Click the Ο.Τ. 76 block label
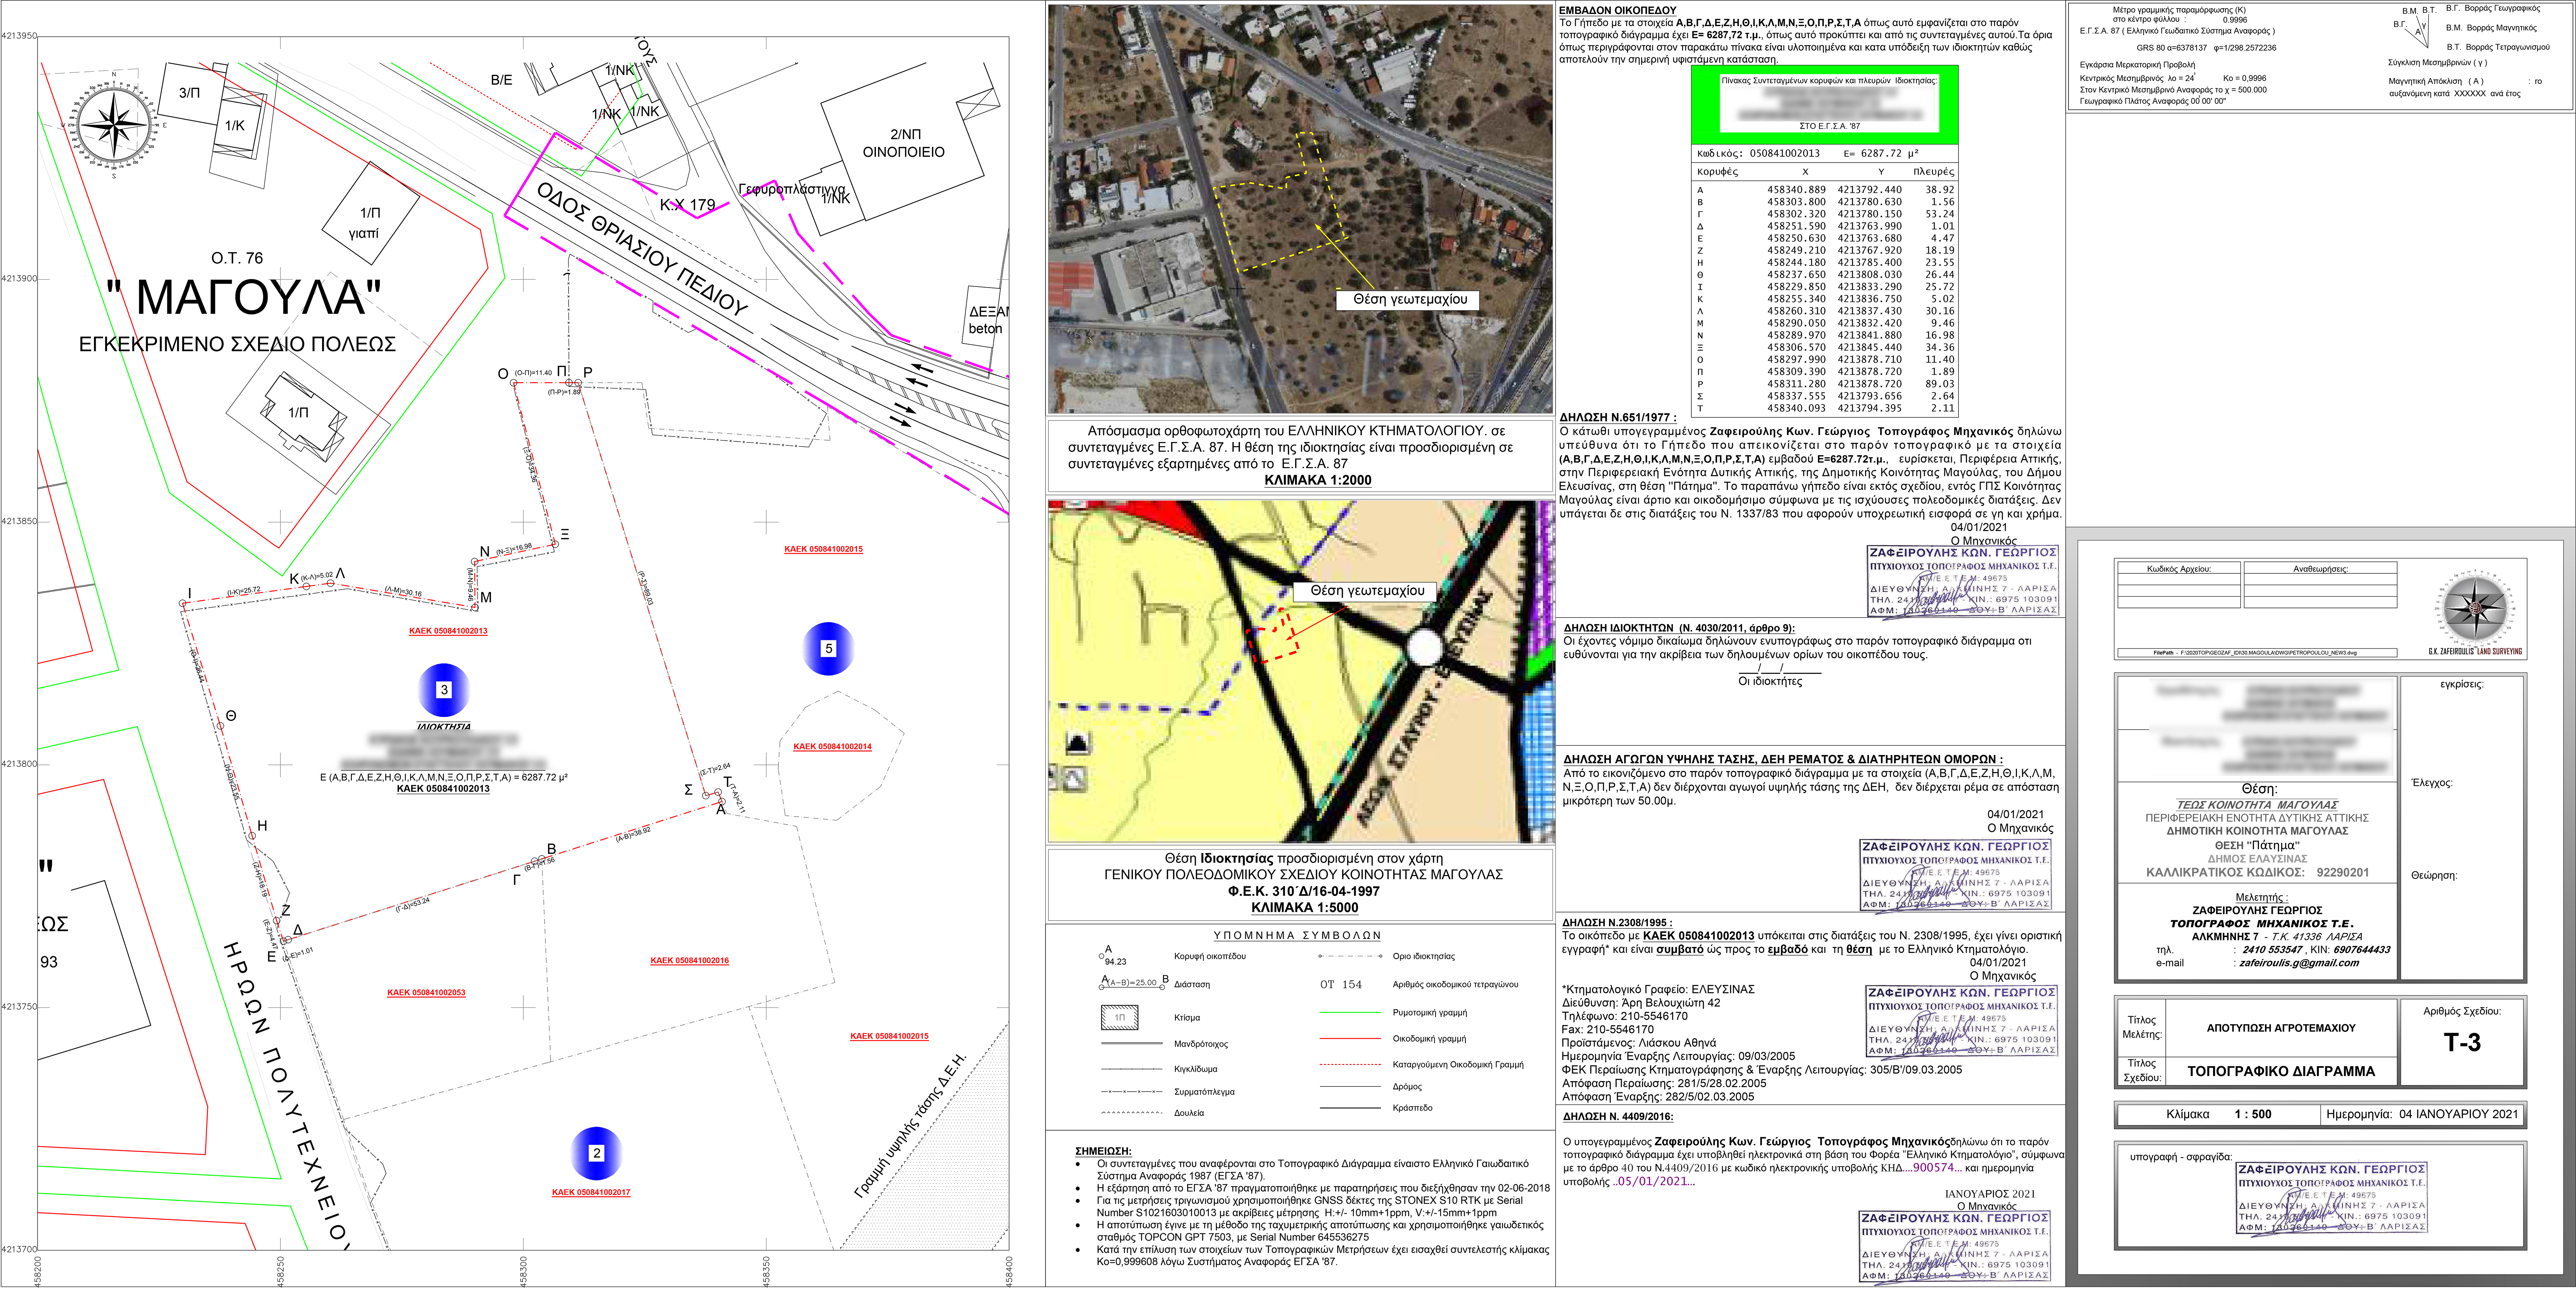 [x=237, y=258]
